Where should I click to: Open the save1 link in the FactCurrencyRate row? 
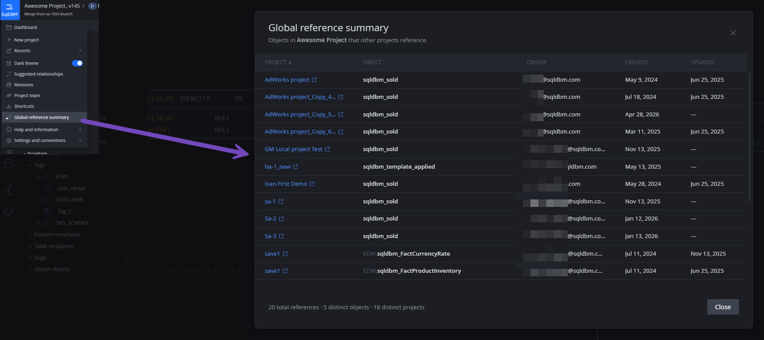coord(272,254)
